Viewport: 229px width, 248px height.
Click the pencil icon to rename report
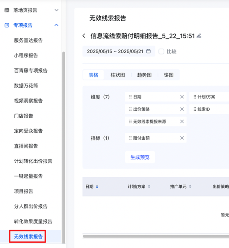pos(199,36)
